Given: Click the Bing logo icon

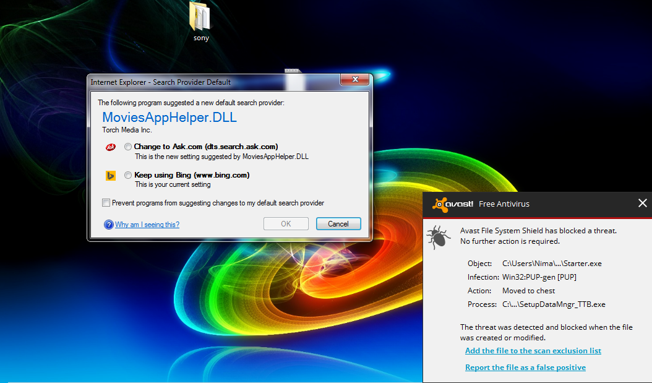Looking at the screenshot, I should pos(110,176).
